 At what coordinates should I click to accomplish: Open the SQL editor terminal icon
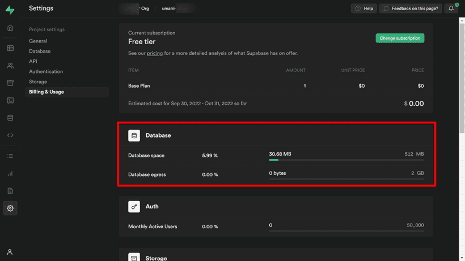pyautogui.click(x=10, y=100)
